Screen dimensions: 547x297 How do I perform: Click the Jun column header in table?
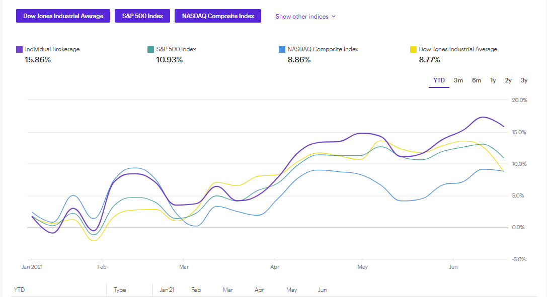(323, 290)
